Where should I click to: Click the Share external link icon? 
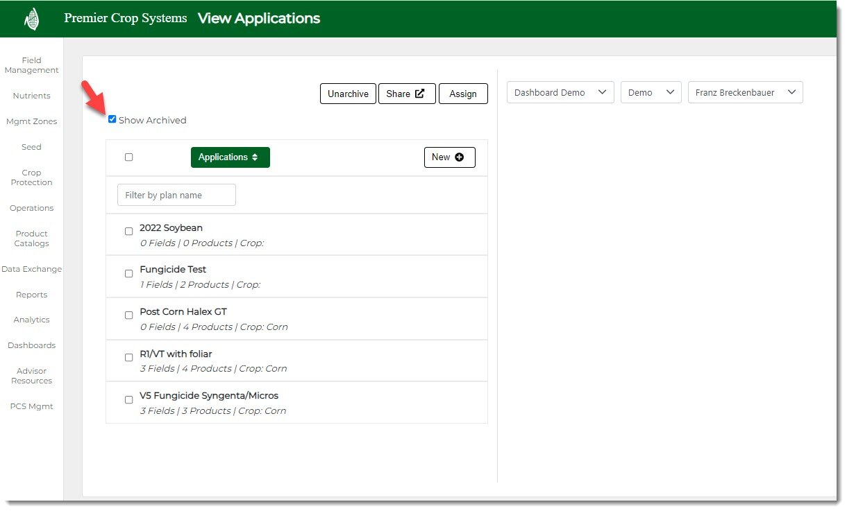[419, 94]
